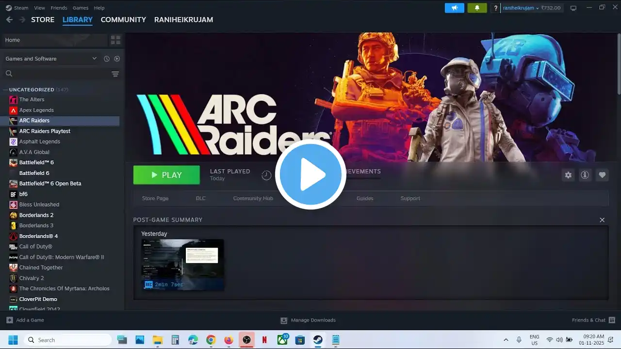The height and width of the screenshot is (349, 621).
Task: Collapse the Uncategorized games section
Action: [5, 90]
